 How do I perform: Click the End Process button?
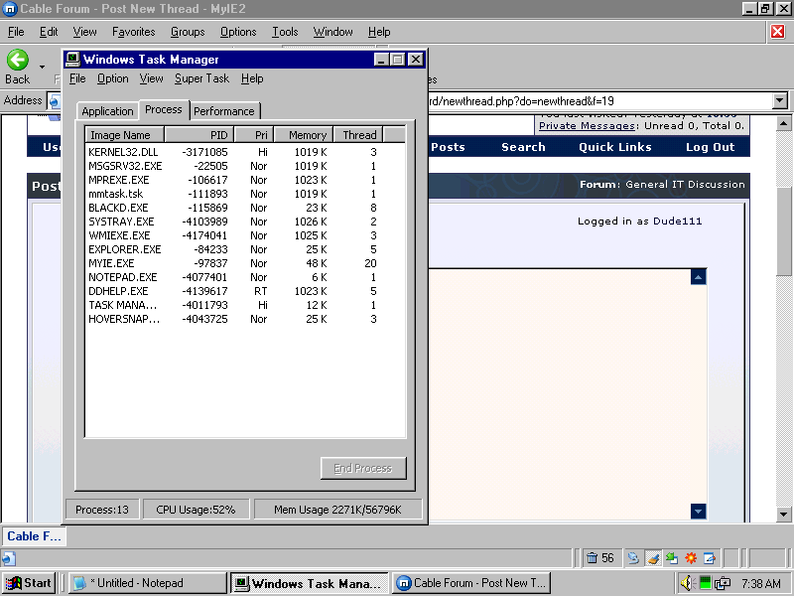(x=363, y=468)
